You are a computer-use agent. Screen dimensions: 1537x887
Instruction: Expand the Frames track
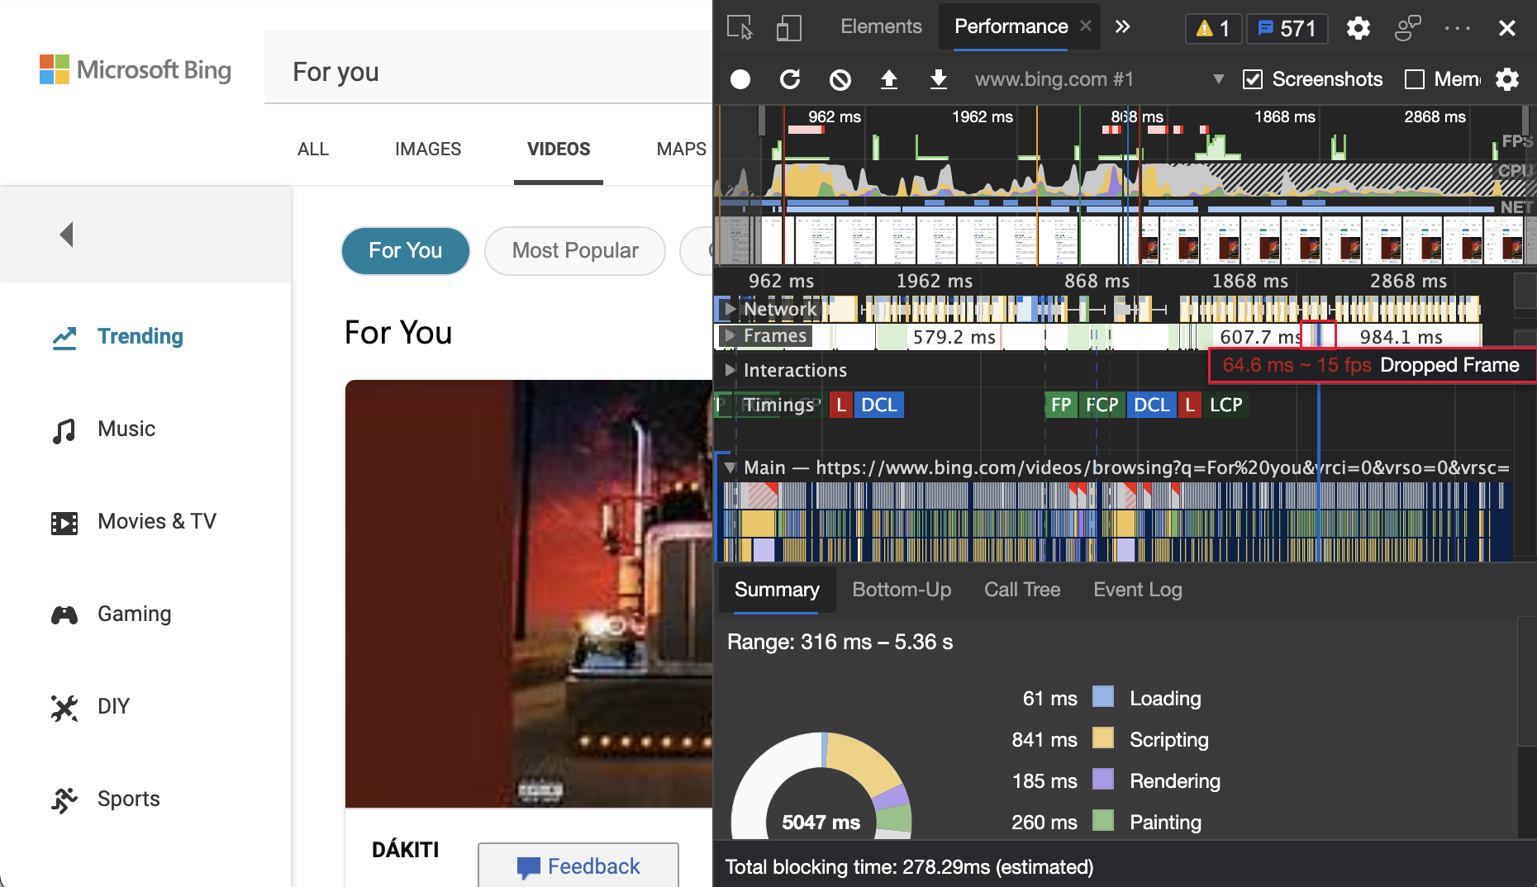click(x=729, y=335)
